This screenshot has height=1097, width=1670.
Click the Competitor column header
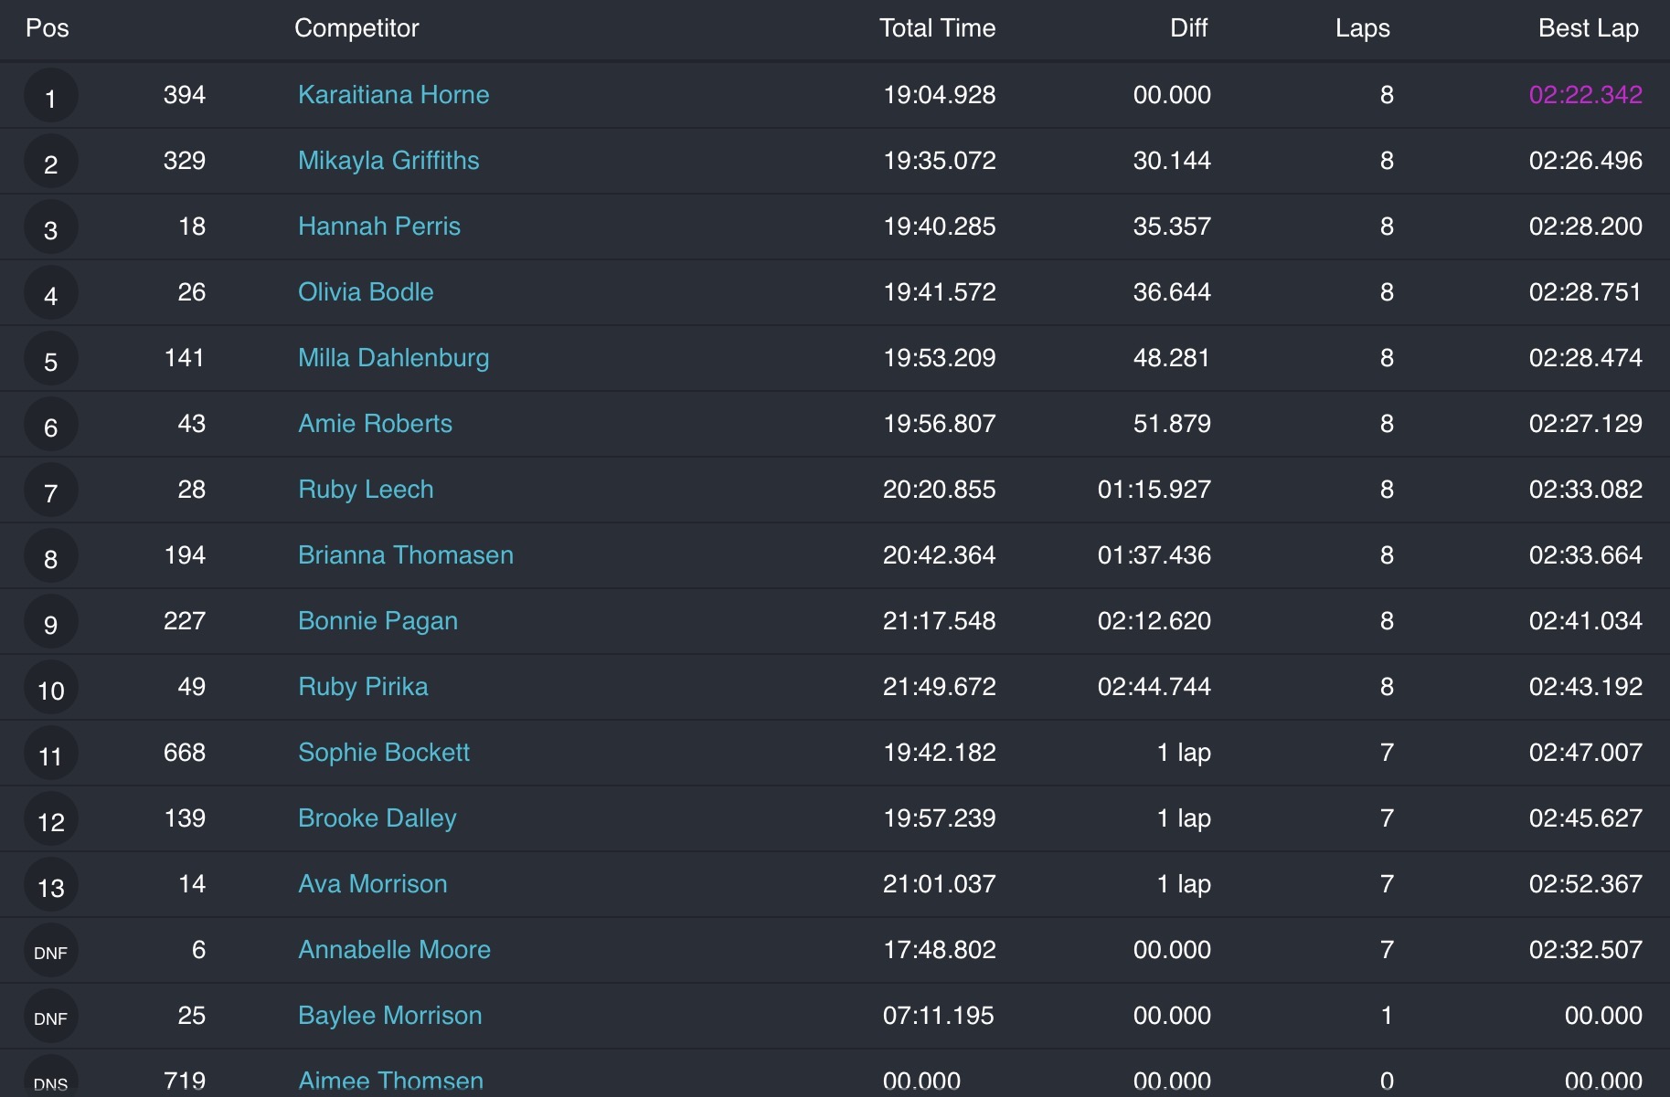[356, 28]
